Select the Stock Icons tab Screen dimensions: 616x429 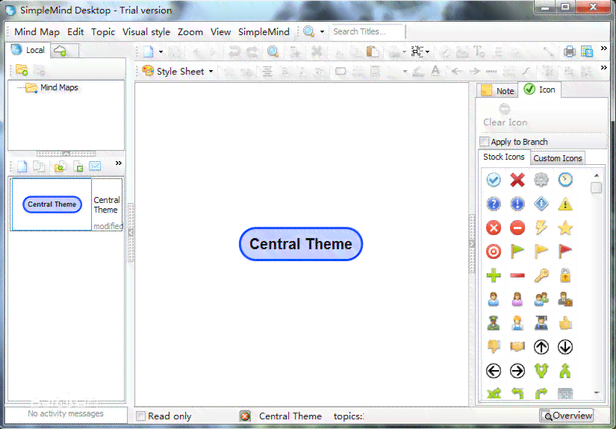coord(504,157)
